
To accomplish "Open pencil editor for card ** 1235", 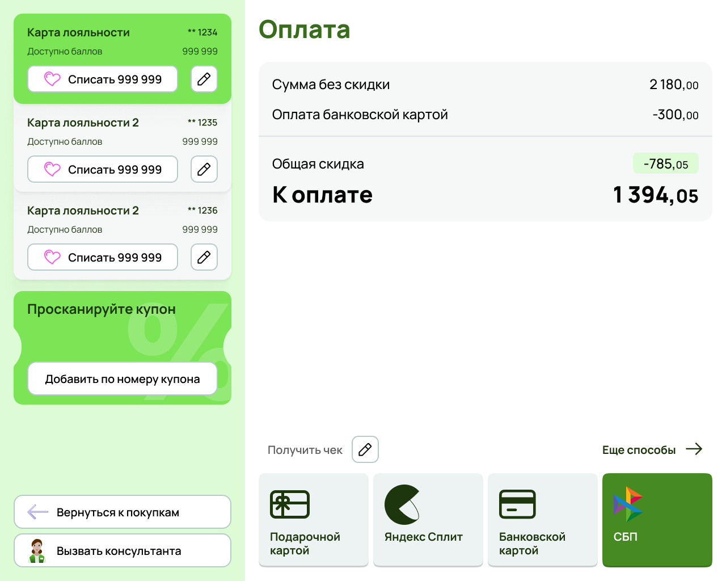I will (x=204, y=169).
